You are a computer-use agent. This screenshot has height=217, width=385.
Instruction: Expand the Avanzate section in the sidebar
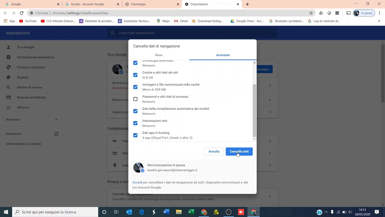click(32, 119)
